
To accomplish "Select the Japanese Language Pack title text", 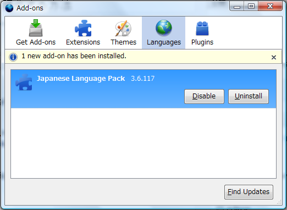I will coord(81,79).
